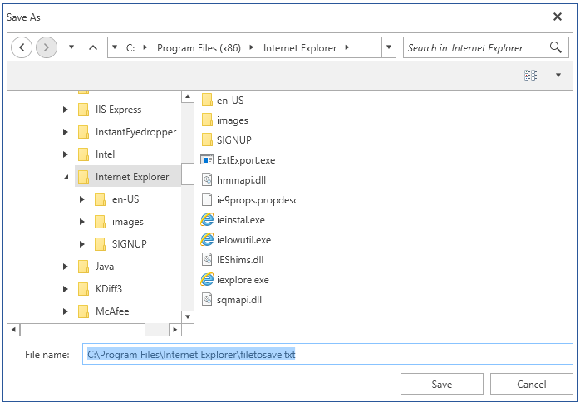Go forward with the Forward arrow button

47,47
